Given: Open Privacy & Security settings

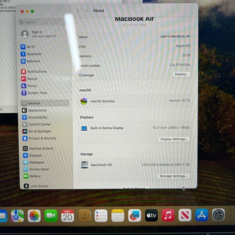Looking at the screenshot, I should pyautogui.click(x=39, y=138).
